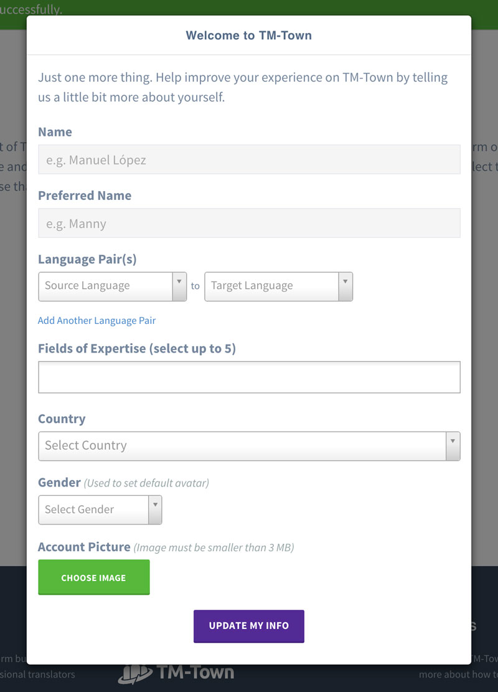Open the Select Country dropdown

click(x=249, y=446)
